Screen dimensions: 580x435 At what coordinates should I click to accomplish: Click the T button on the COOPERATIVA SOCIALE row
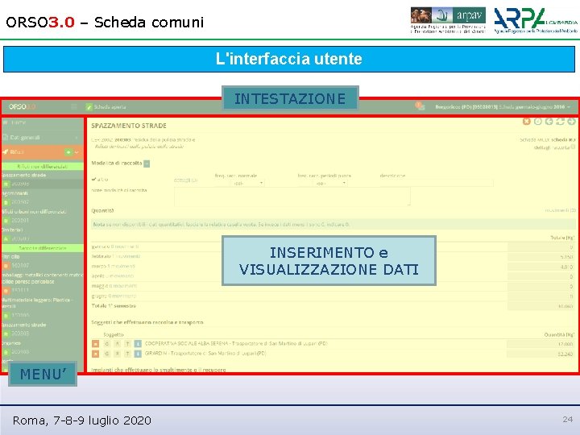[127, 344]
